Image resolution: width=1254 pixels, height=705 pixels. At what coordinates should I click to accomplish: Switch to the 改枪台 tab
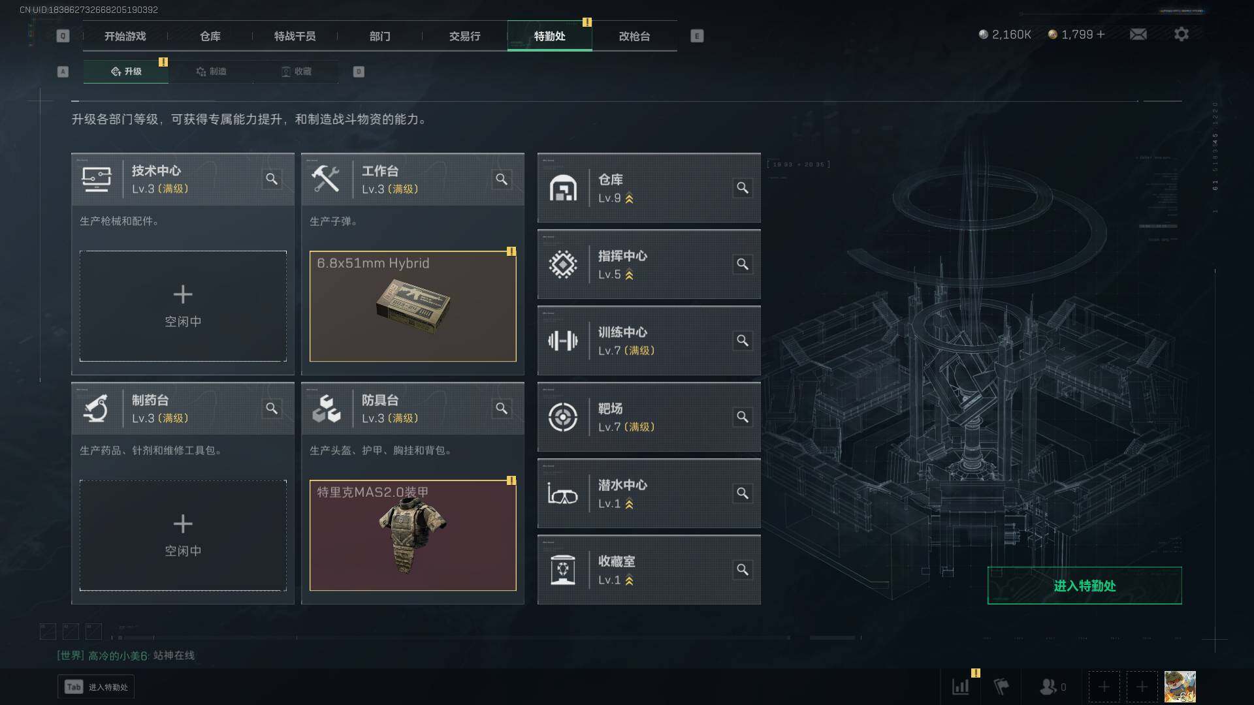(x=634, y=36)
